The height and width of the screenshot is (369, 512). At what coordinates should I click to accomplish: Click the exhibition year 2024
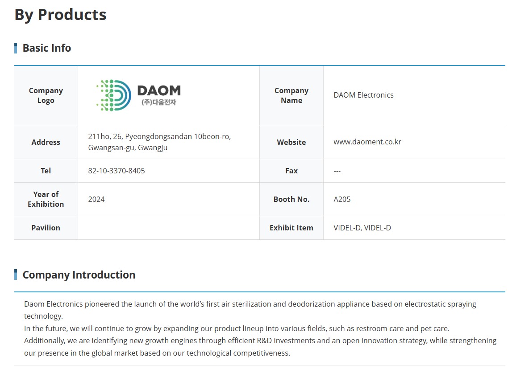click(x=96, y=199)
